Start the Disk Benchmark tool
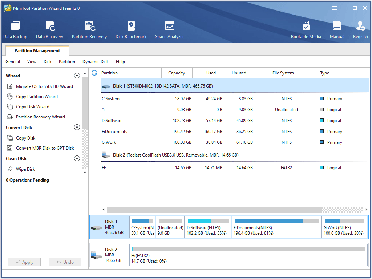This screenshot has height=279, width=372. 131,30
